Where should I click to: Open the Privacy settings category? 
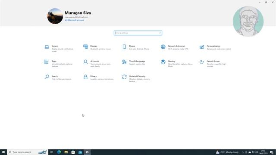tap(99, 77)
